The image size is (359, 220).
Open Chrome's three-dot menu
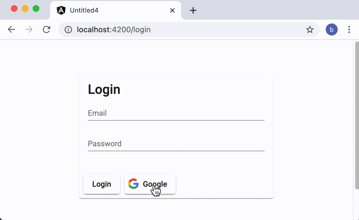tap(349, 29)
